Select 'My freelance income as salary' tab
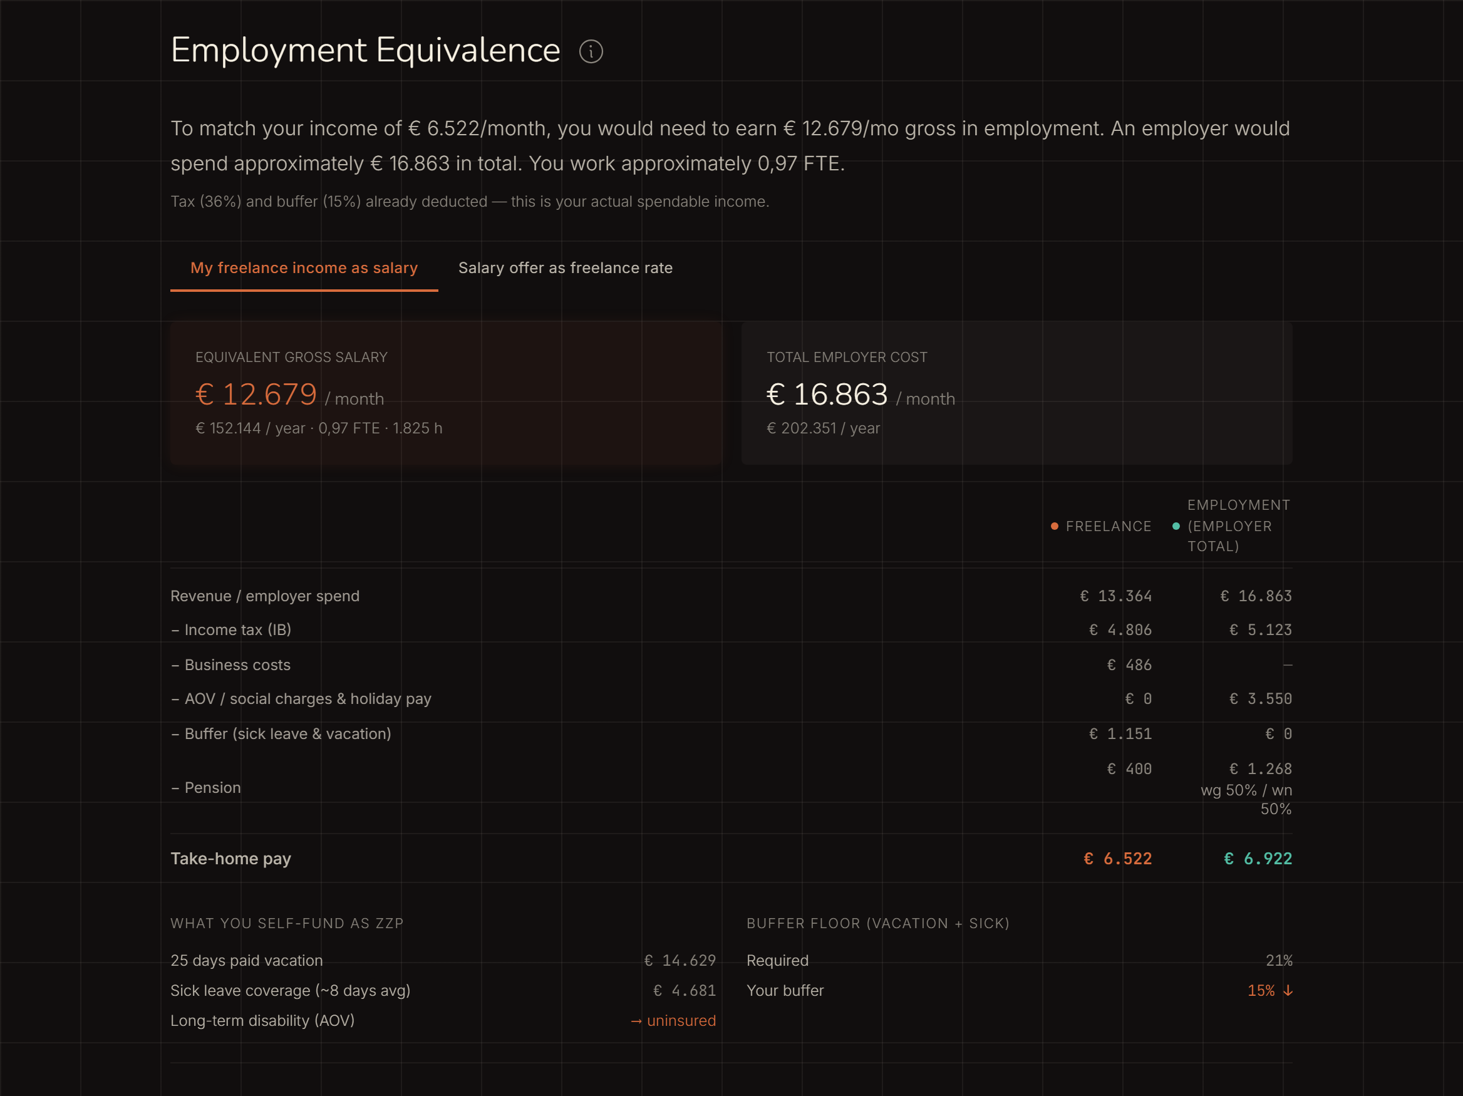1463x1096 pixels. pyautogui.click(x=304, y=268)
